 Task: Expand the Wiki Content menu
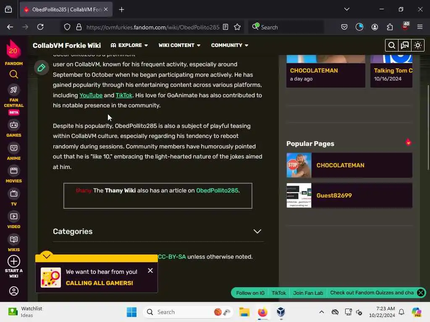[179, 45]
